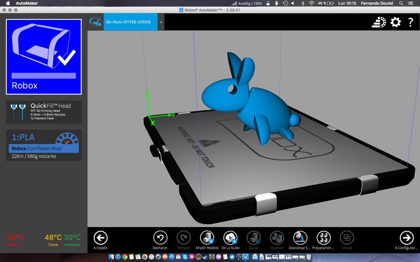Click the printer status tab icon
Screen dimensions: 420x262
[95, 22]
